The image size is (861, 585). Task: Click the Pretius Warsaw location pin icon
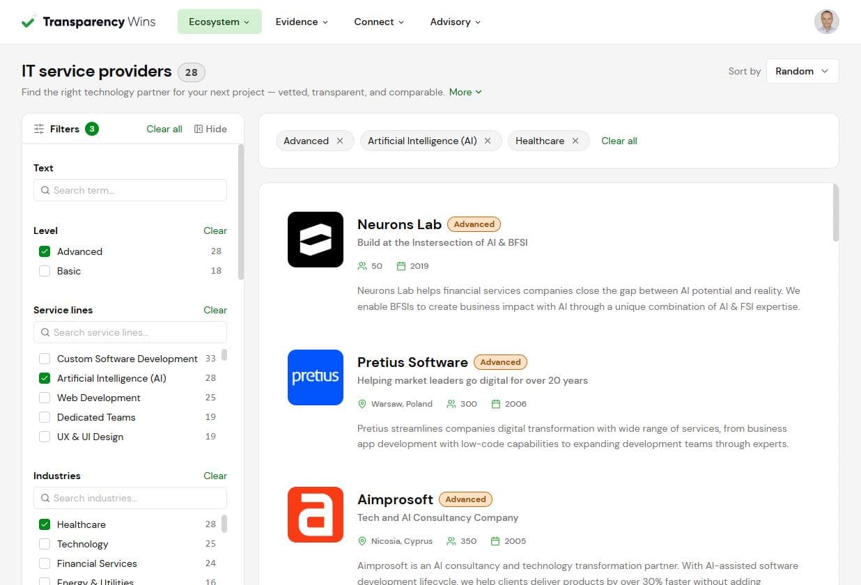(362, 404)
